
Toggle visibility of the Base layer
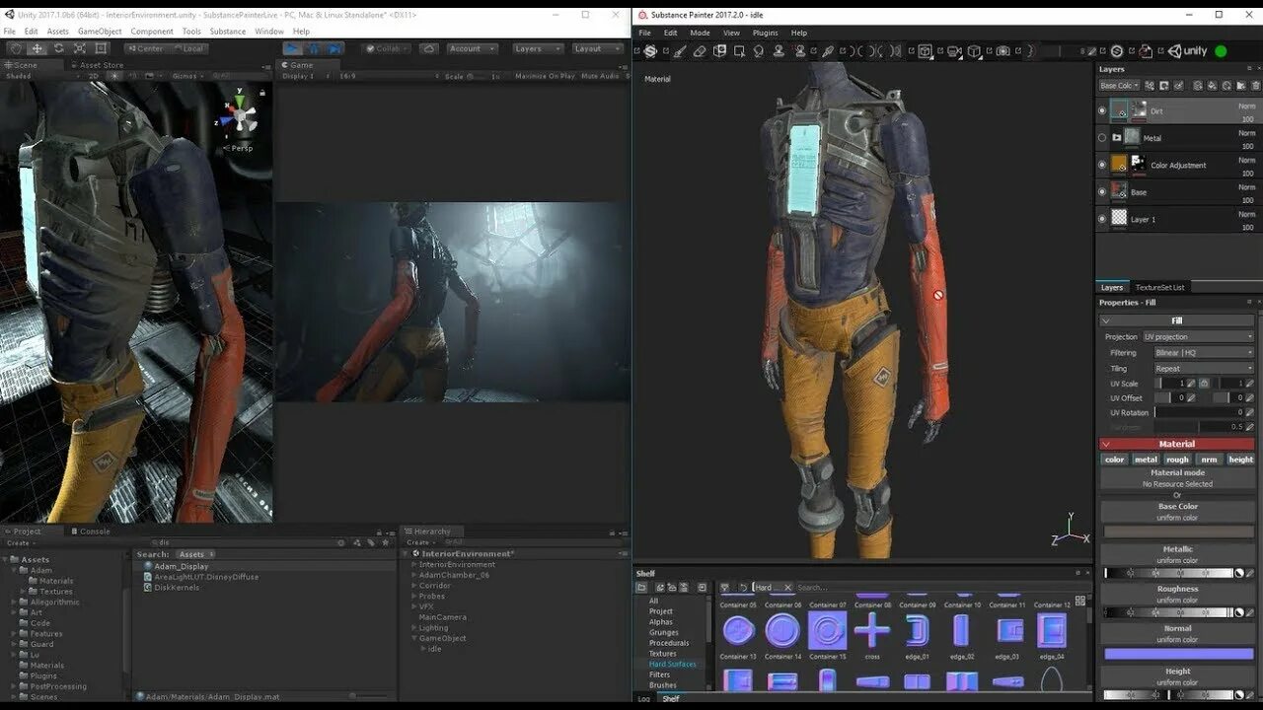[x=1102, y=192]
